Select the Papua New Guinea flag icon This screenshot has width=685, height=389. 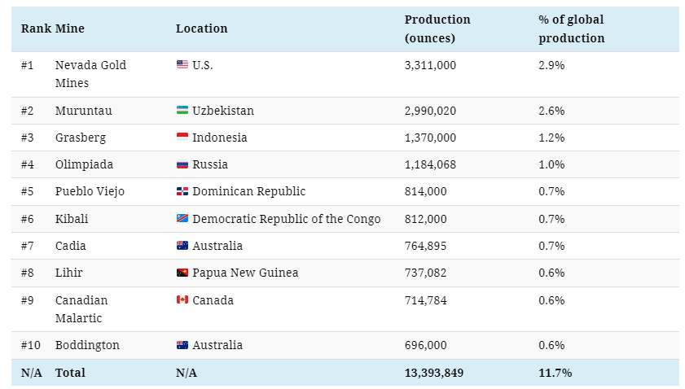182,273
